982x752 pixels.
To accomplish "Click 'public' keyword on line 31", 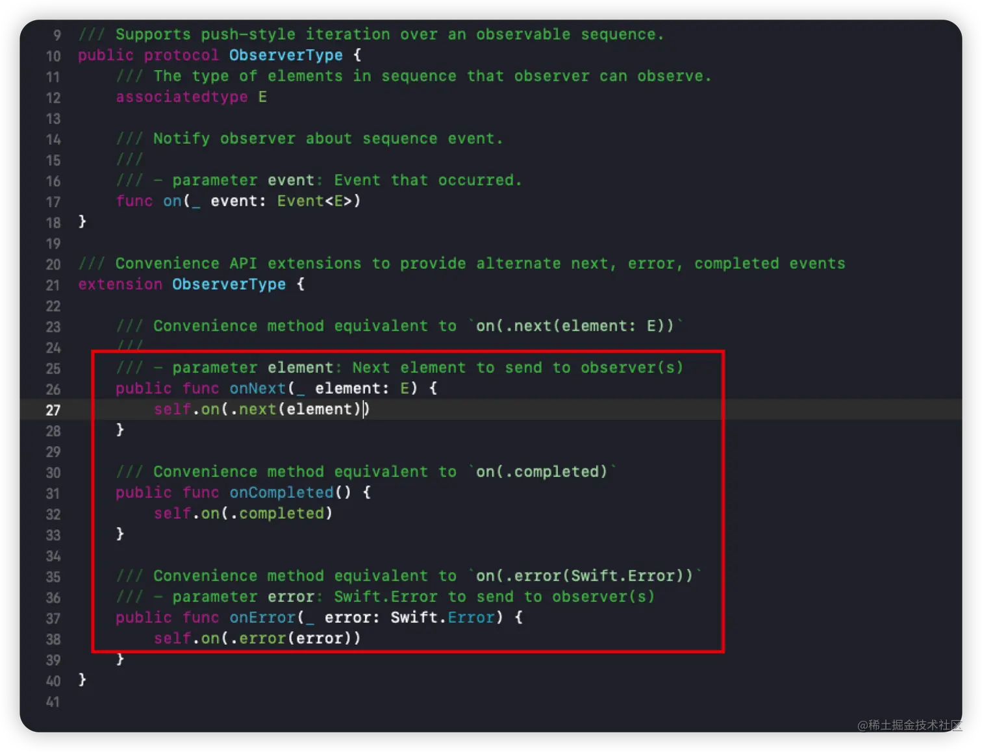I will coord(144,492).
